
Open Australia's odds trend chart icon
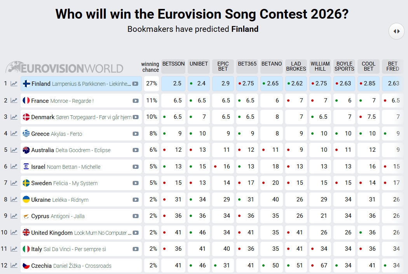tap(14, 150)
